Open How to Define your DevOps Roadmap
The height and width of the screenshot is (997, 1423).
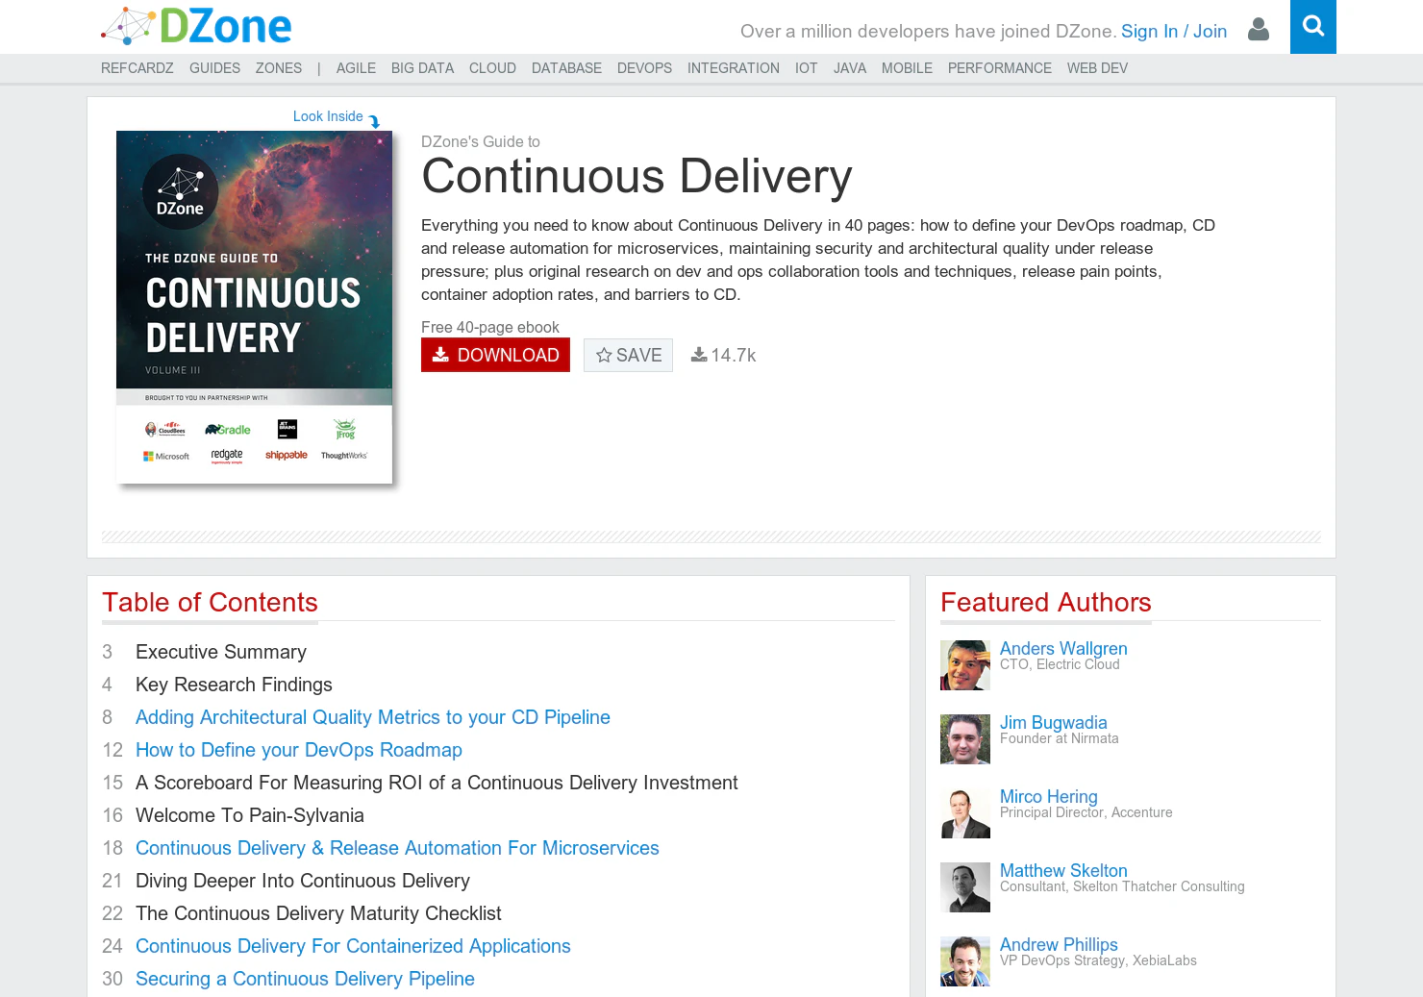(299, 750)
